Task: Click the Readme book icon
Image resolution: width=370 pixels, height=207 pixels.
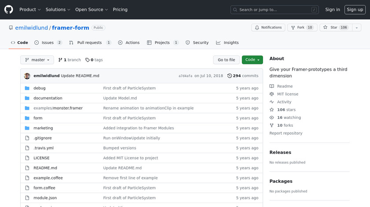Action: (x=272, y=86)
